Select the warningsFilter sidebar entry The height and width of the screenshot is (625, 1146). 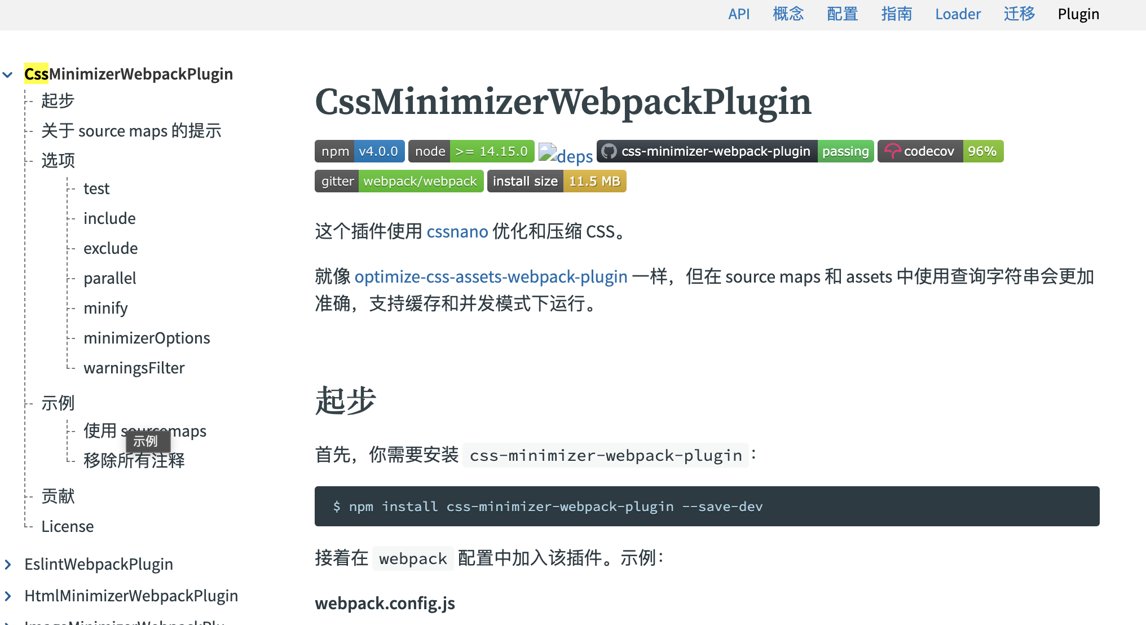(134, 368)
